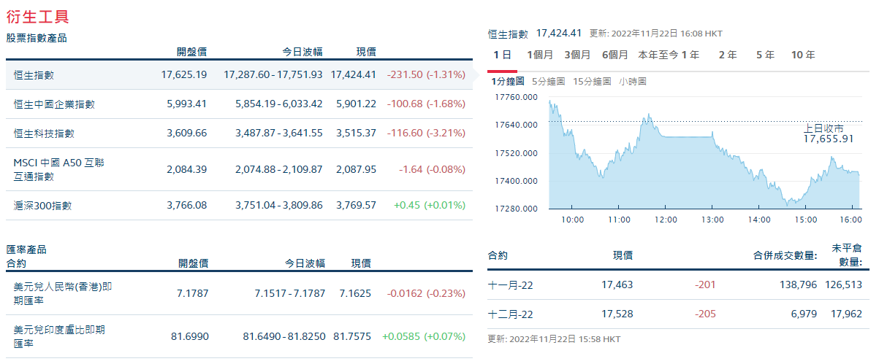879x364 pixels.
Task: Select the 1 年 chart tab
Action: tap(691, 55)
